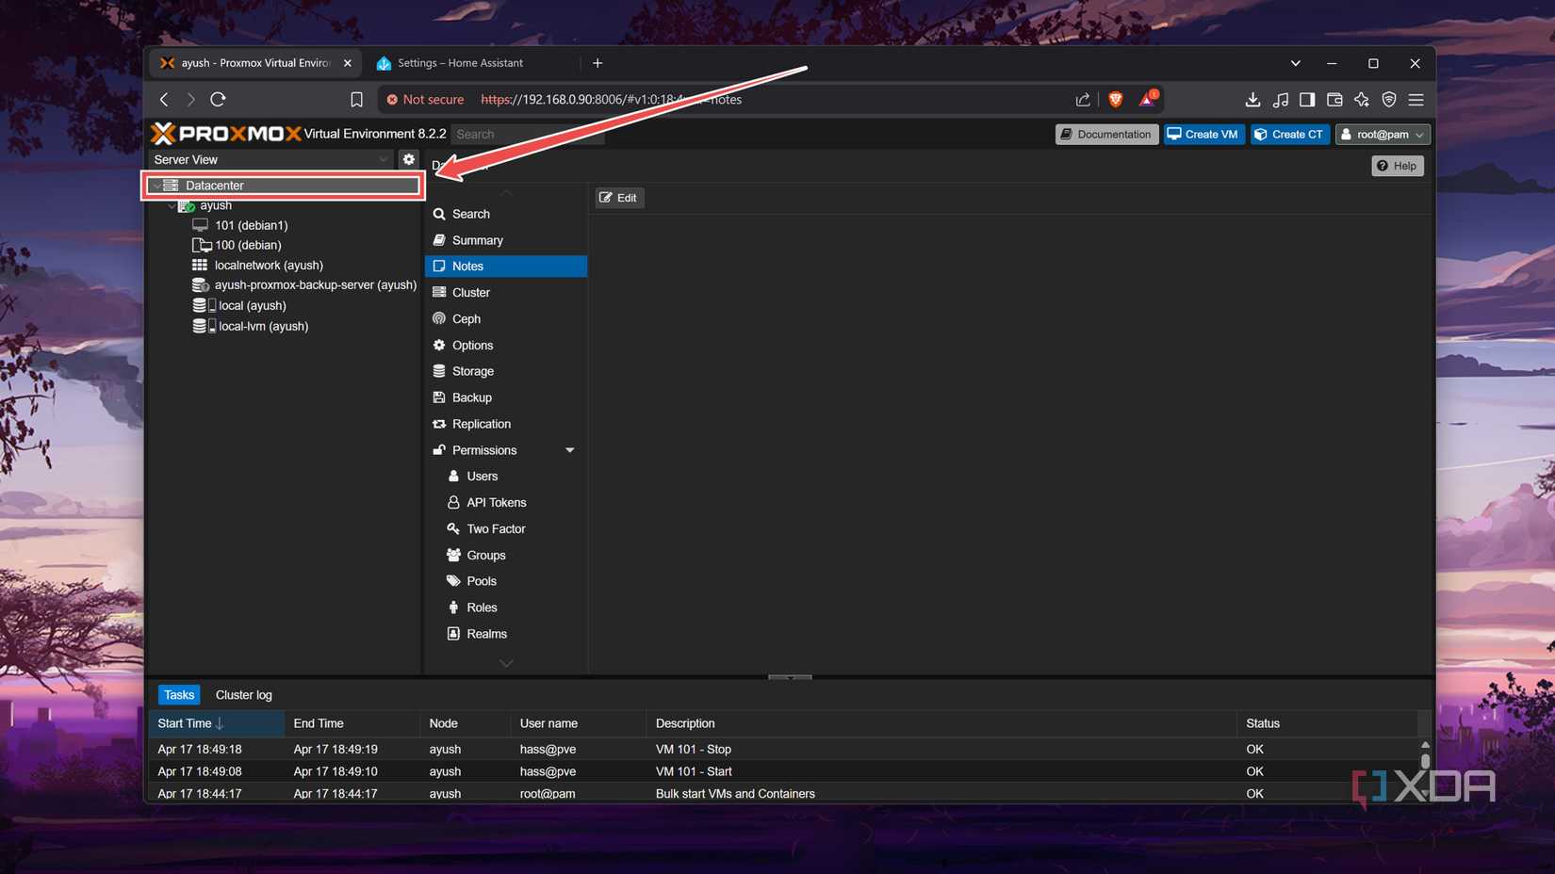Switch to the Cluster log tab
Viewport: 1555px width, 874px height.
tap(243, 694)
